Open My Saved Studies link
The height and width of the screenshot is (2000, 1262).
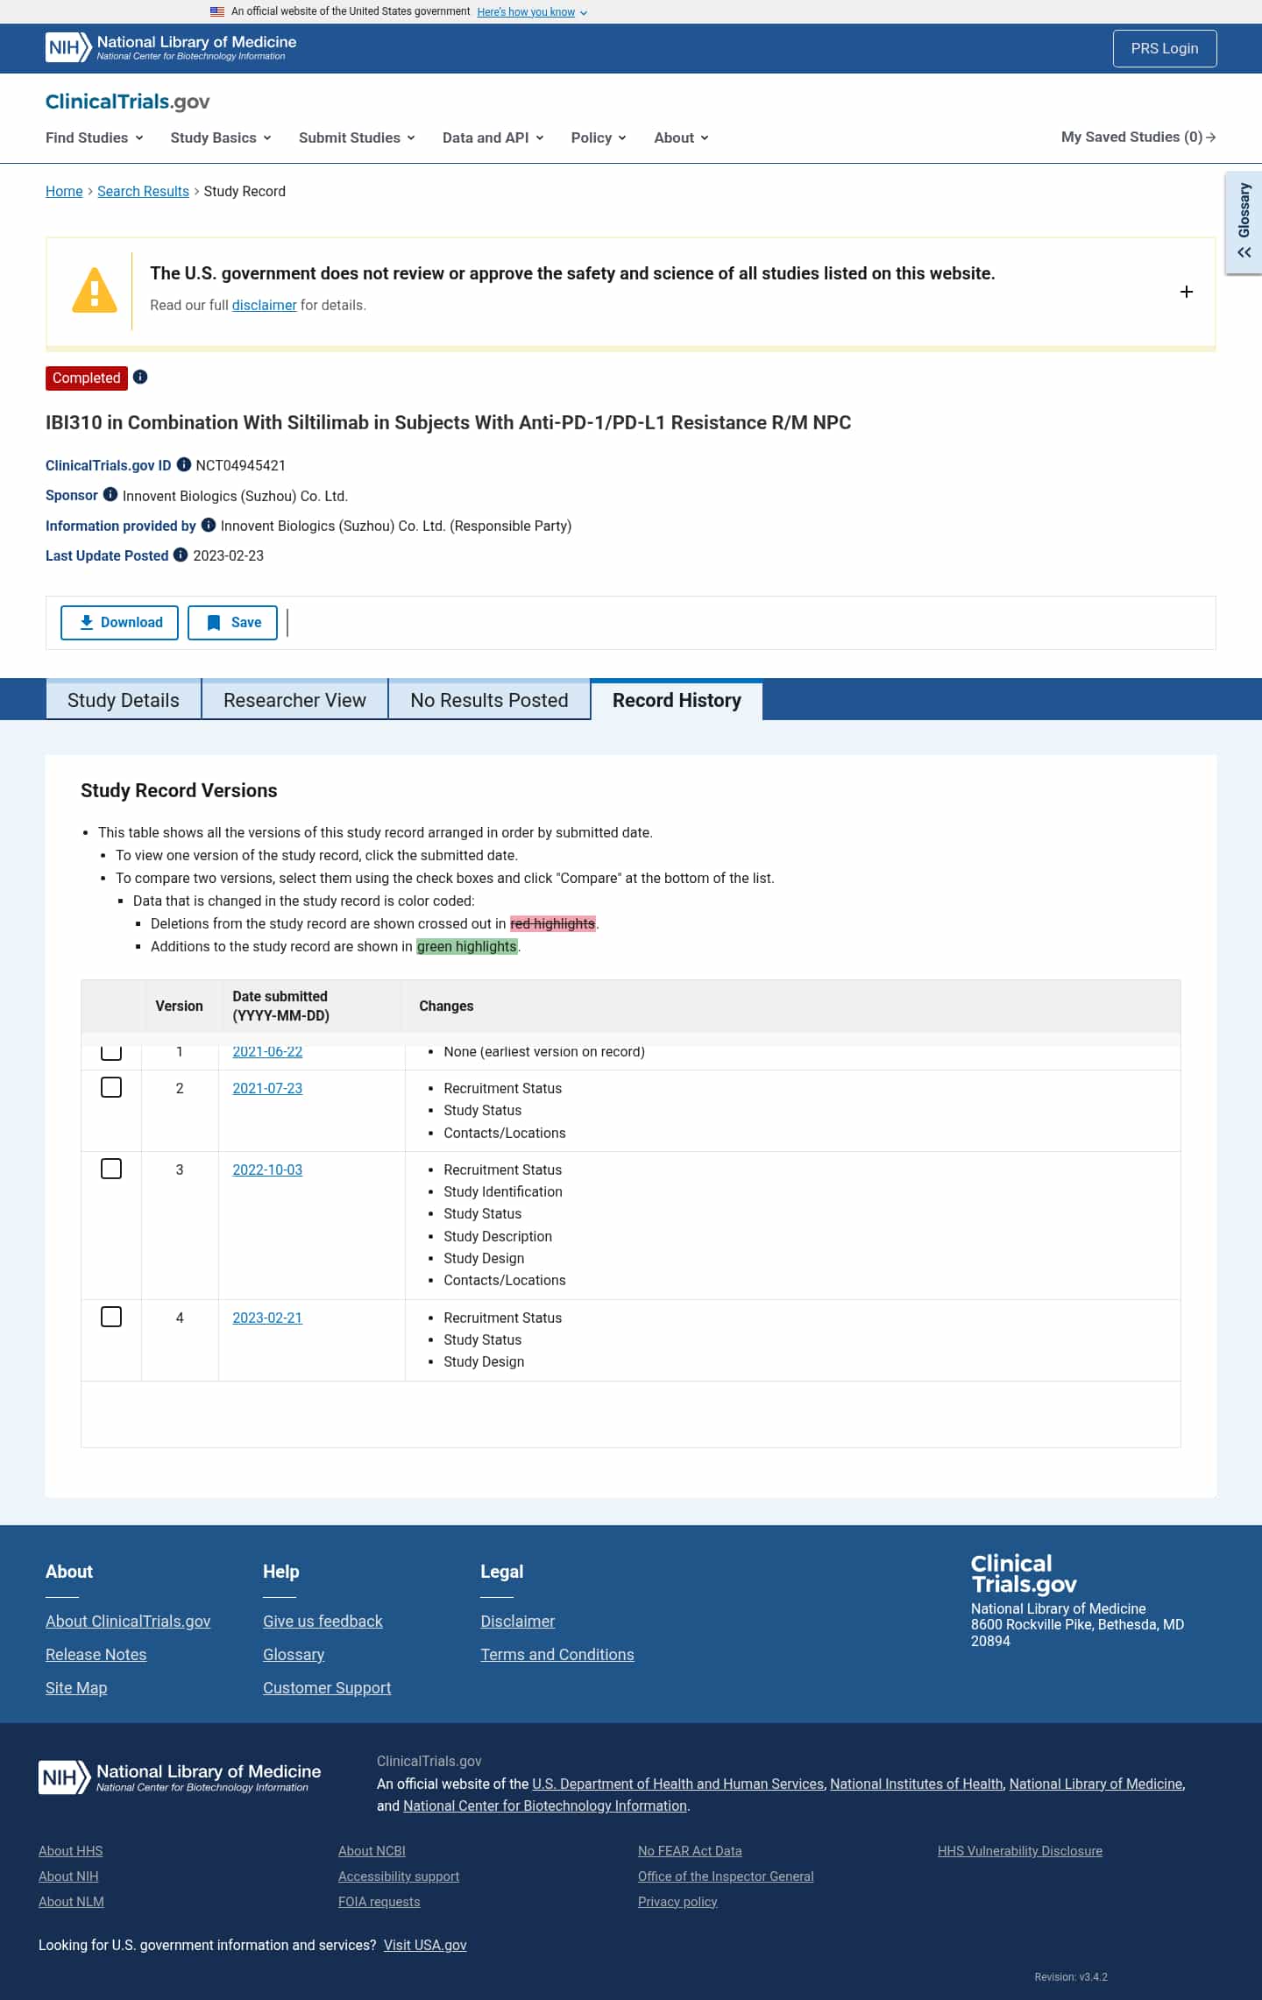point(1138,137)
